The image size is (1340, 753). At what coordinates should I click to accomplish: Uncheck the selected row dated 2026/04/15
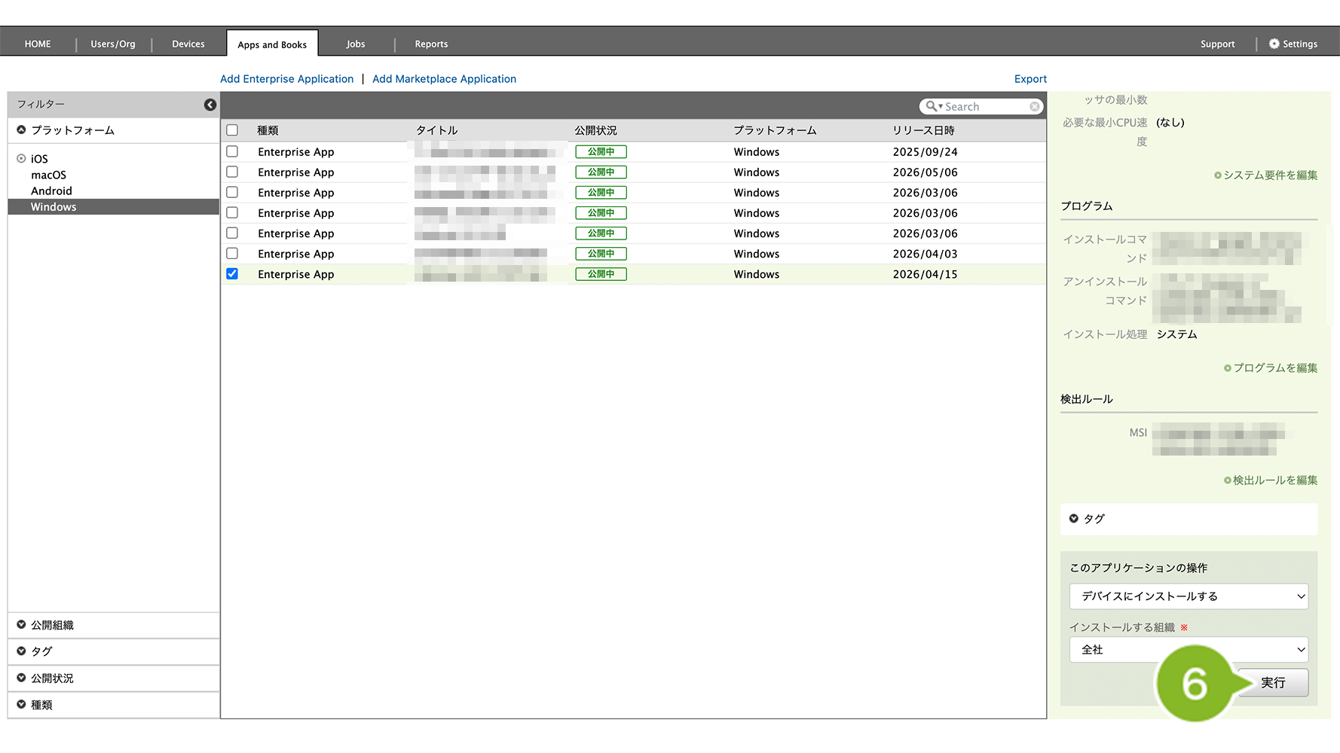click(x=232, y=273)
